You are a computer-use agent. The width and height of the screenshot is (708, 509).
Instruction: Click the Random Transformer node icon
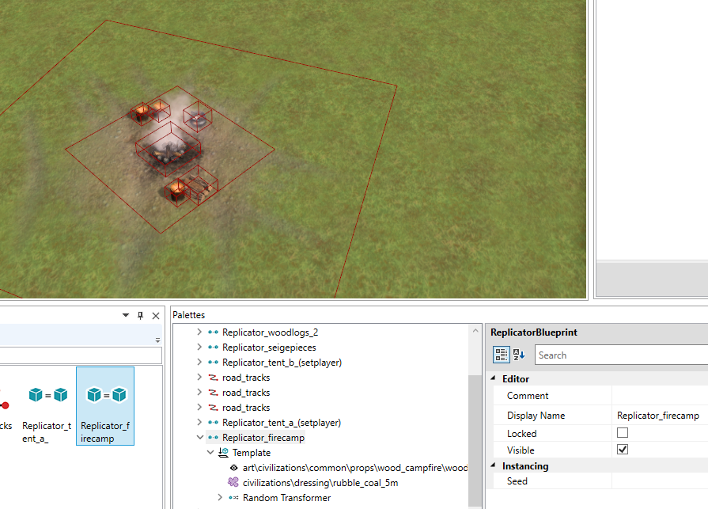(x=233, y=497)
